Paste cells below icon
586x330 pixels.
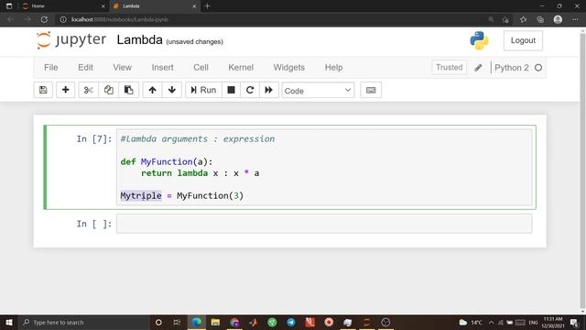click(x=128, y=90)
